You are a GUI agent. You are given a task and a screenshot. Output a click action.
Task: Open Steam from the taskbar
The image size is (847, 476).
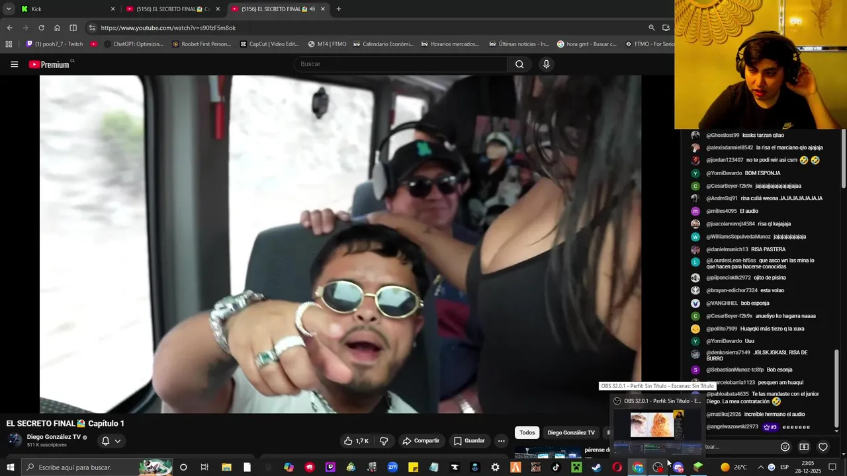point(596,467)
